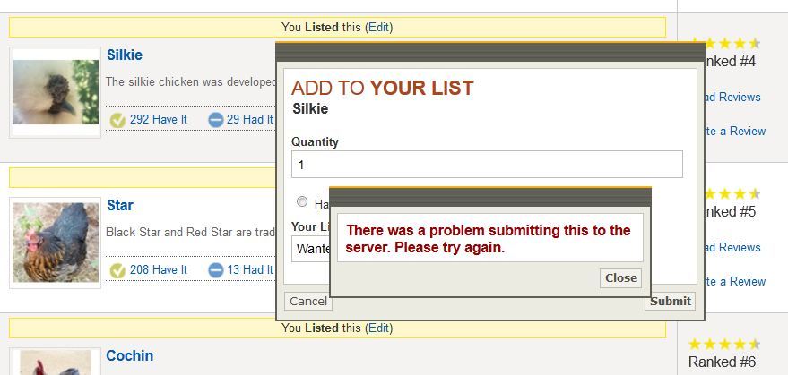
Task: Click the Silkie chicken thumbnail image
Action: click(56, 92)
